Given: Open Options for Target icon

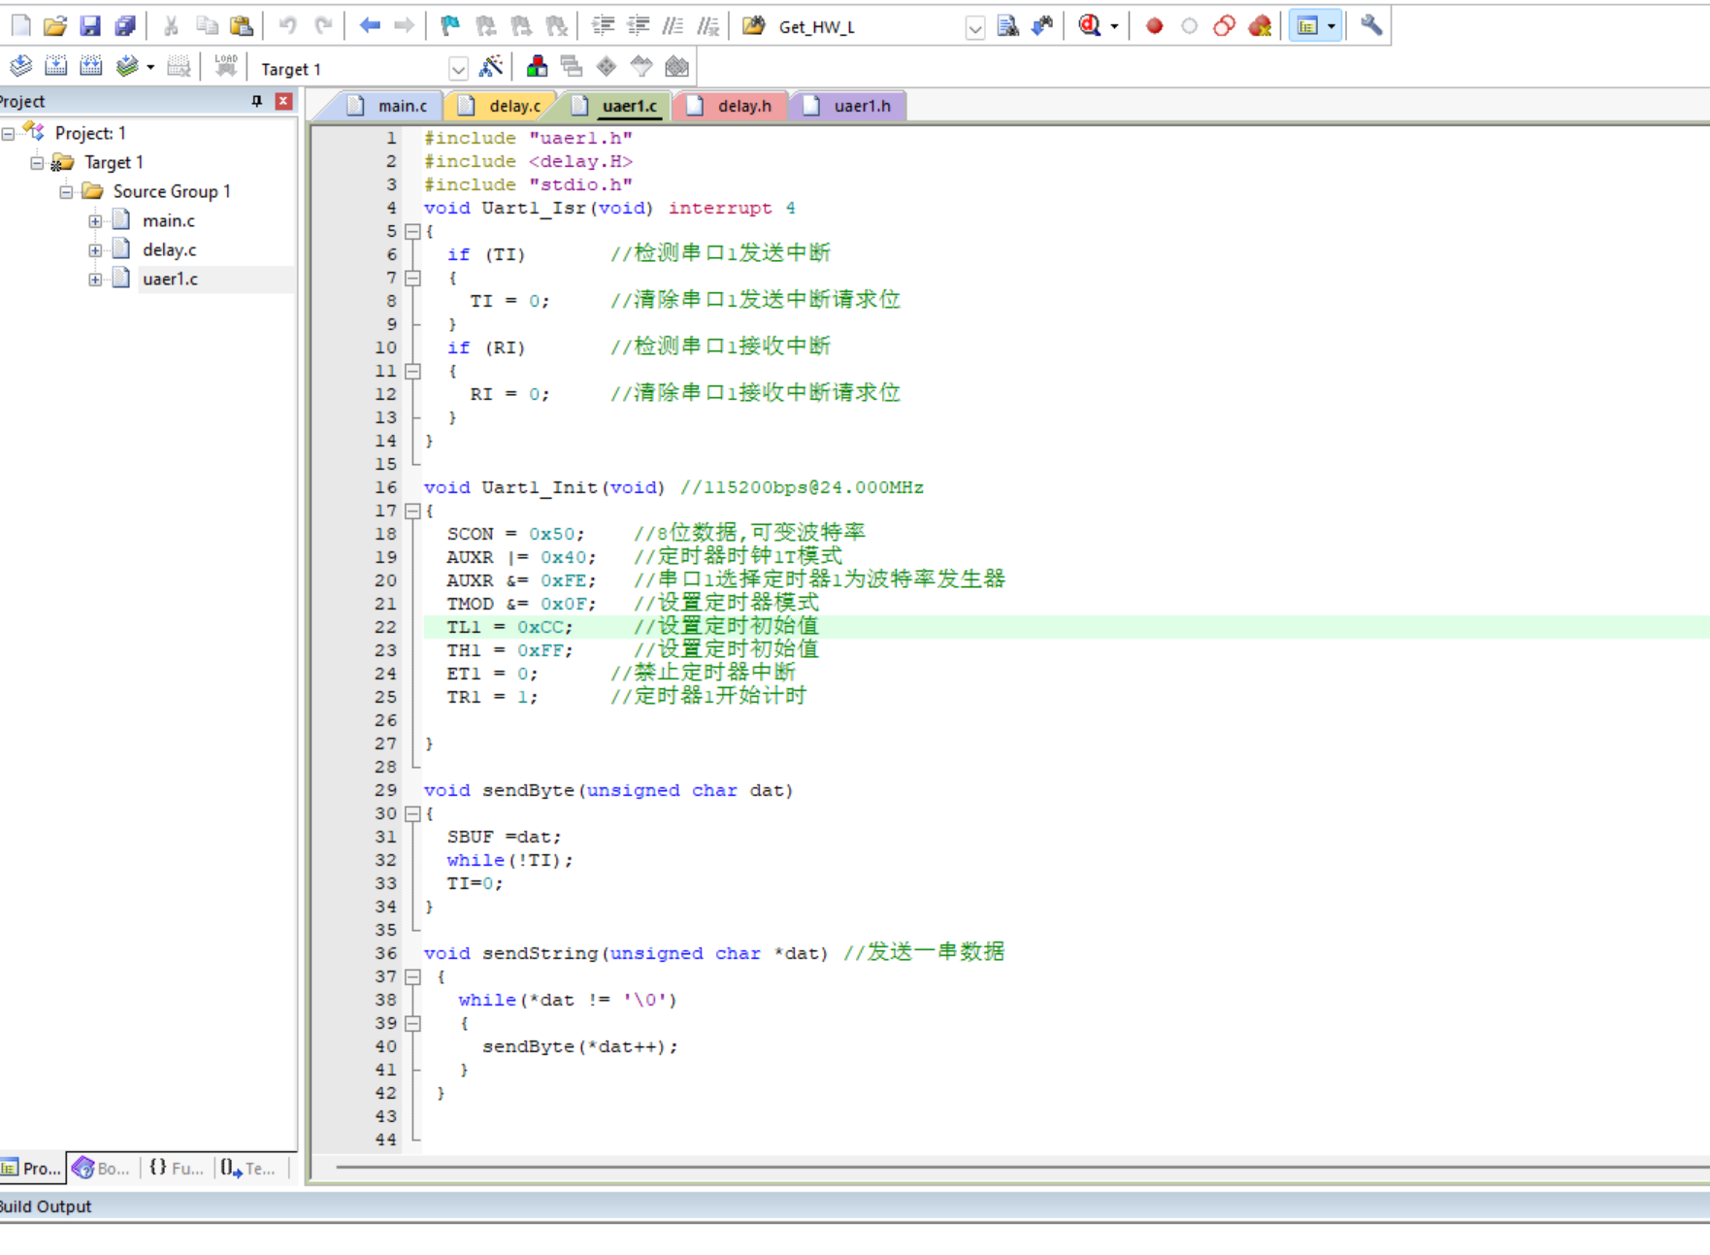Looking at the screenshot, I should (x=491, y=66).
